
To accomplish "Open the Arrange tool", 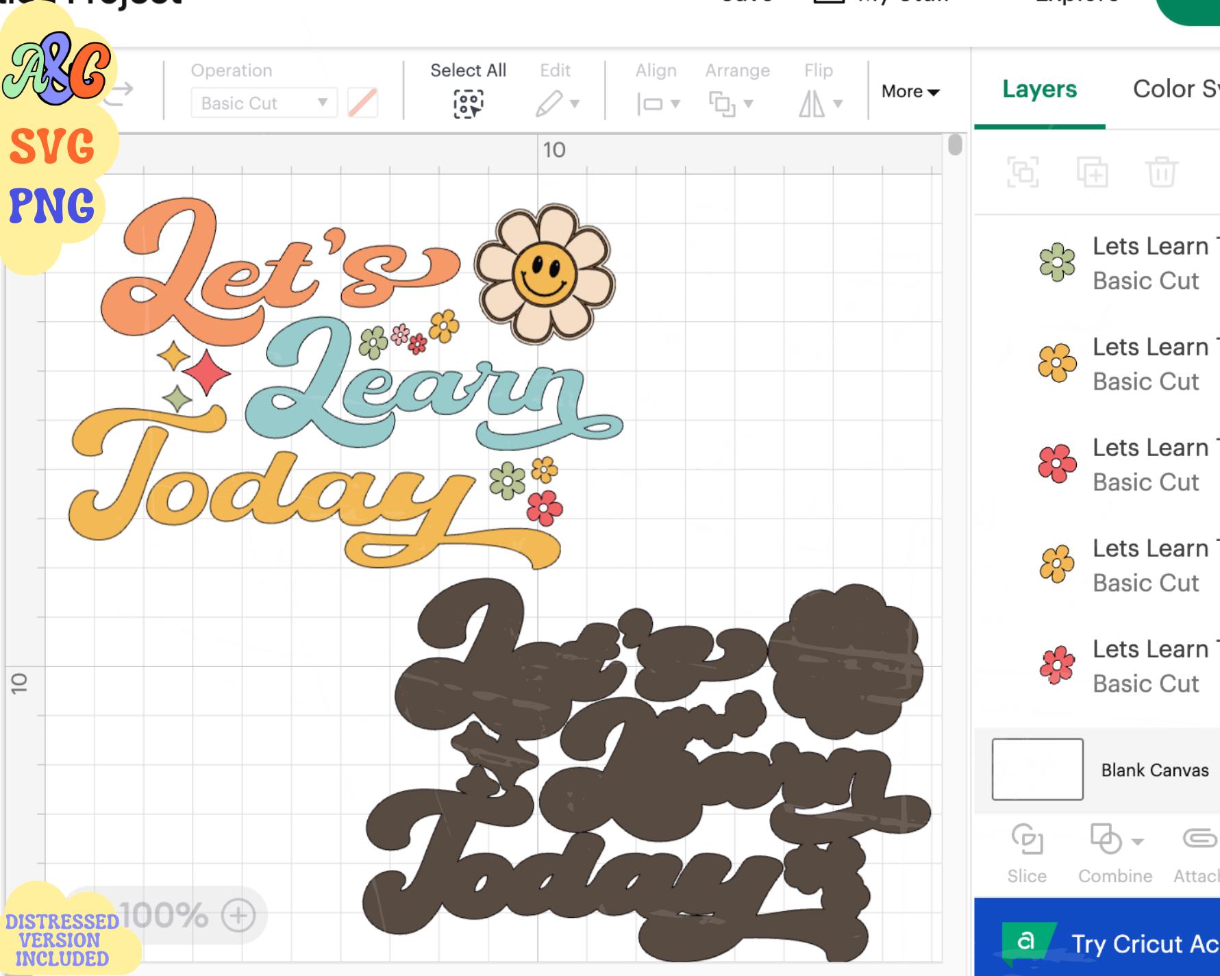I will point(722,104).
